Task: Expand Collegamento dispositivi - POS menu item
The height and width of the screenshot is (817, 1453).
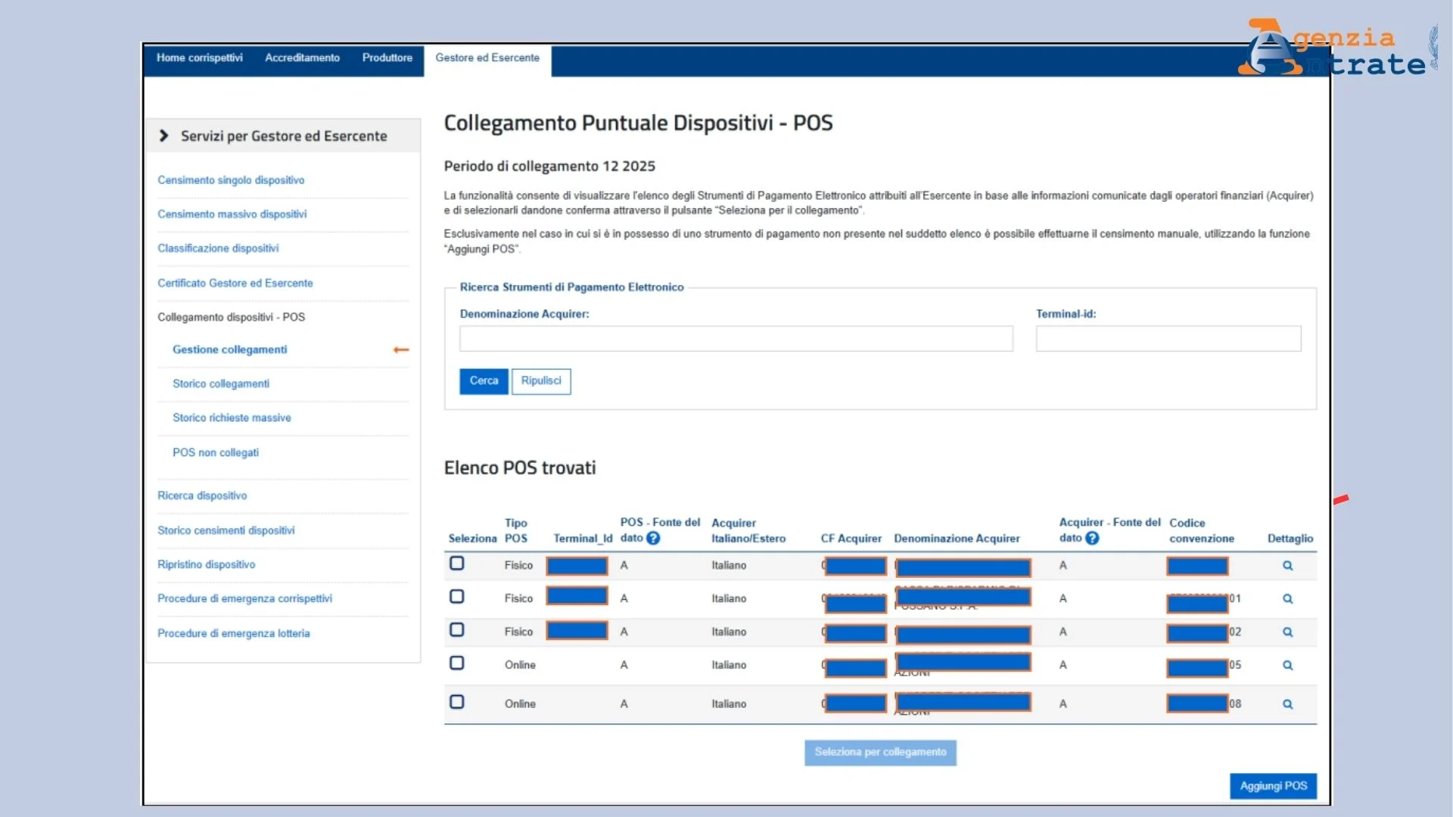Action: coord(231,317)
